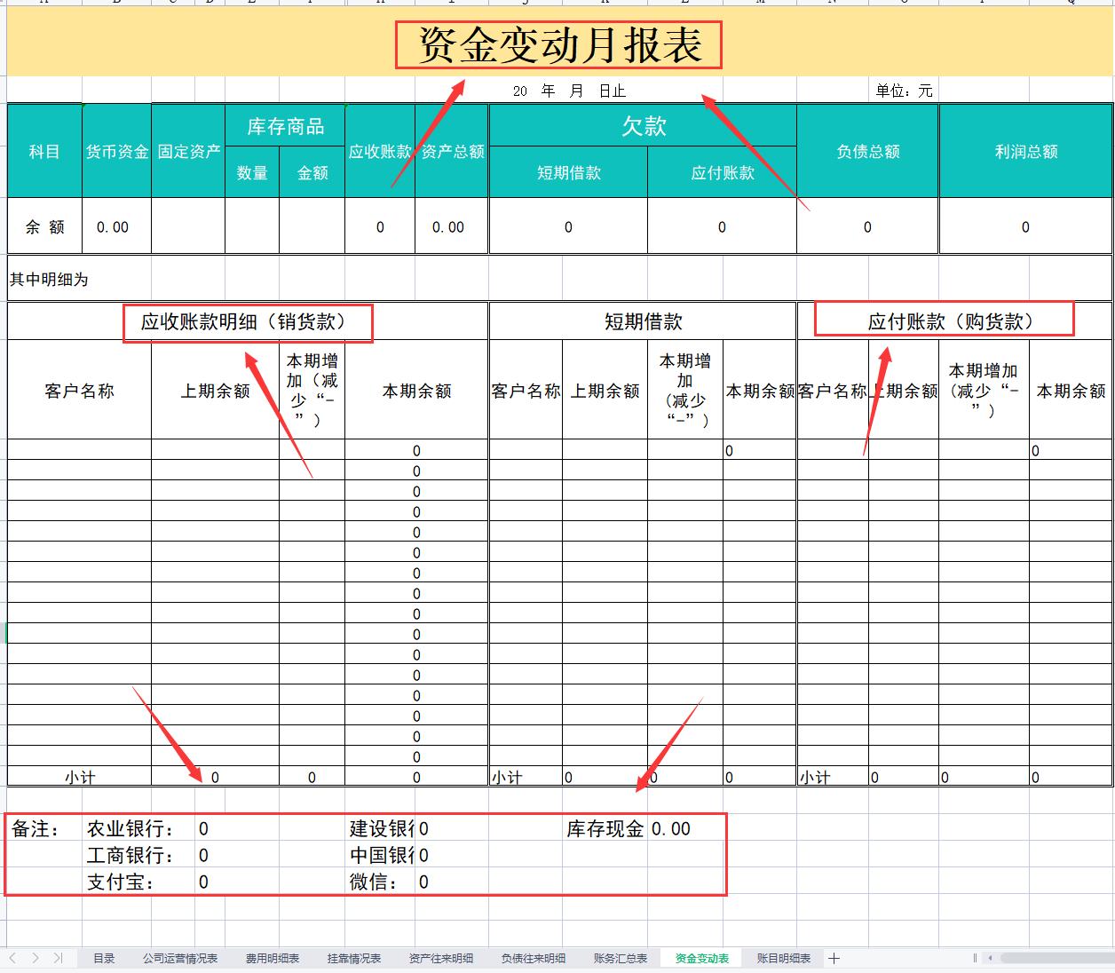
Task: Switch to the 账务汇总表 tab
Action: pos(619,958)
